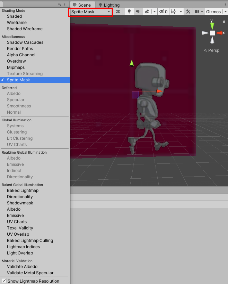Toggle scene grid visibility icon

pyautogui.click(x=174, y=11)
